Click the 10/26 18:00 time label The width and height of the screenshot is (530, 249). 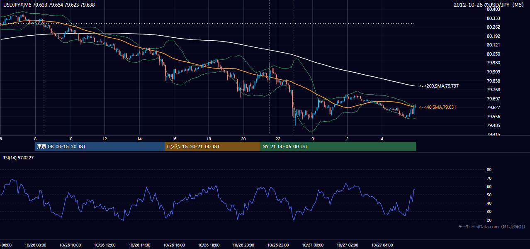coord(209,245)
